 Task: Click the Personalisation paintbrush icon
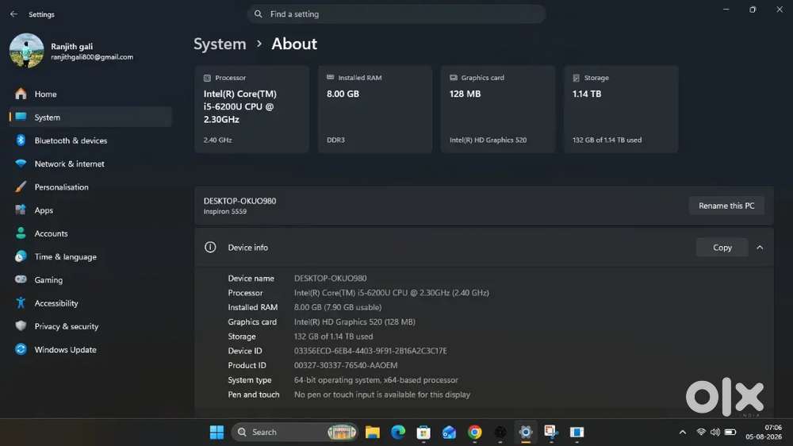(x=21, y=186)
